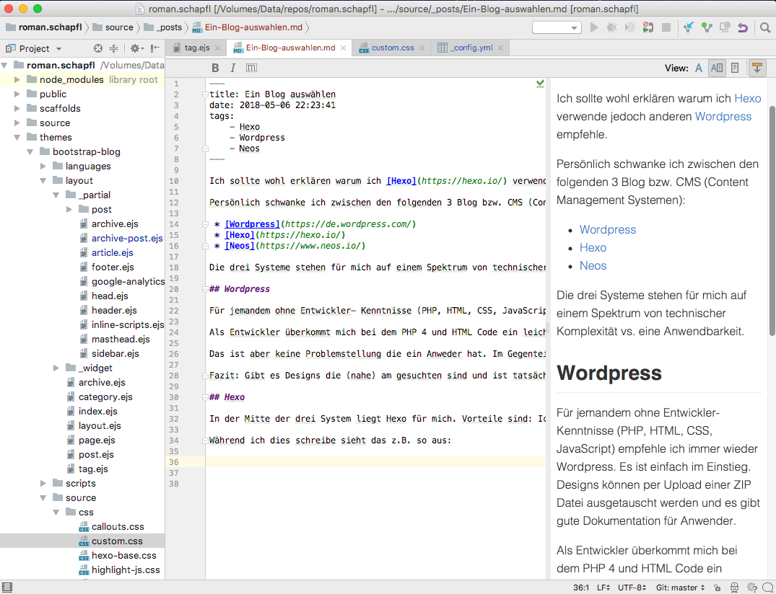Collapse the themes folder

pyautogui.click(x=17, y=138)
